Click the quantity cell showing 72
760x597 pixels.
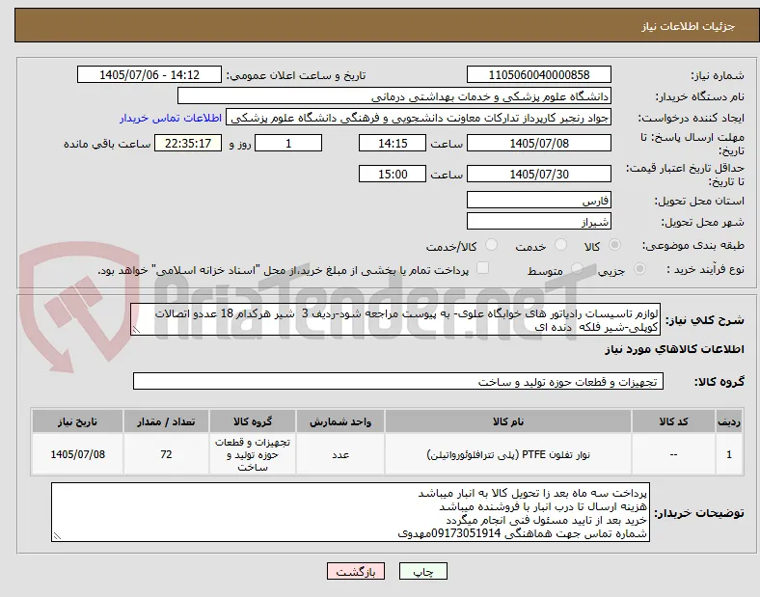click(x=166, y=454)
